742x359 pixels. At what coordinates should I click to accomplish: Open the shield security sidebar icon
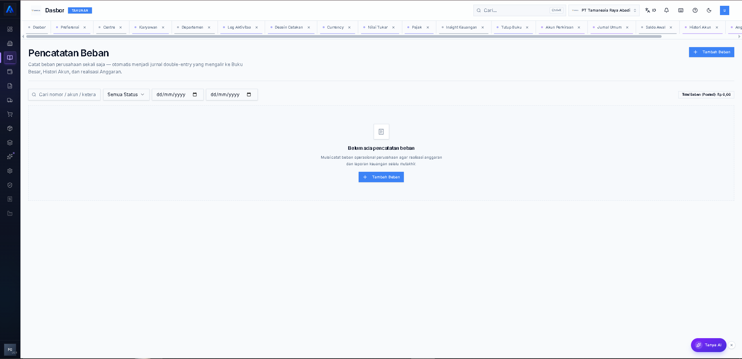pyautogui.click(x=10, y=185)
